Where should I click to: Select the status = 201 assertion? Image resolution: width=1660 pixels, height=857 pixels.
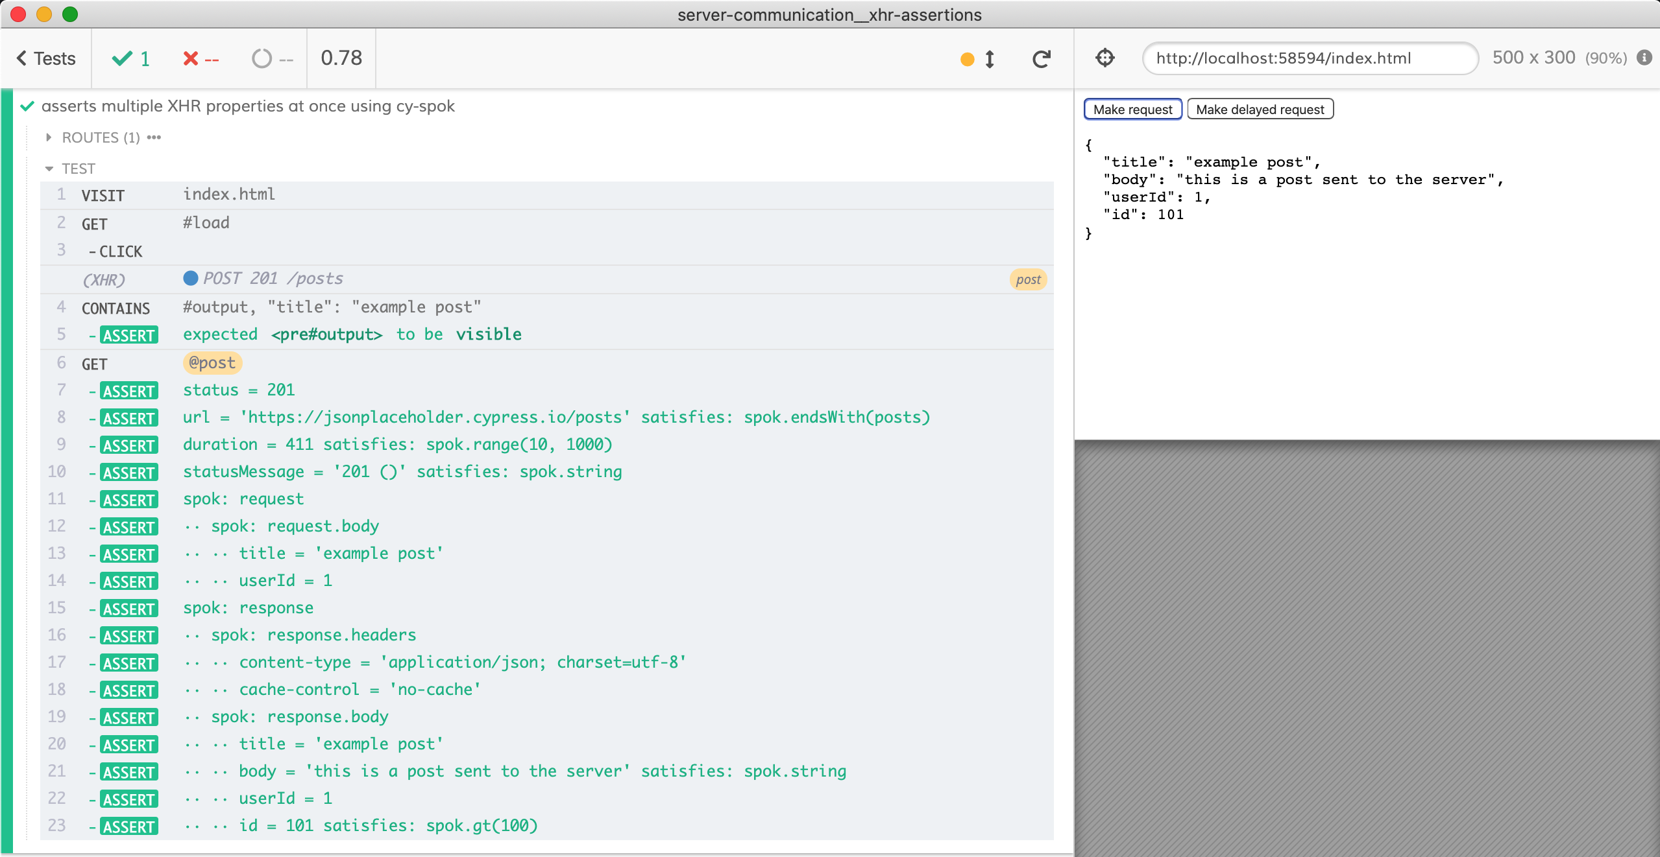238,390
